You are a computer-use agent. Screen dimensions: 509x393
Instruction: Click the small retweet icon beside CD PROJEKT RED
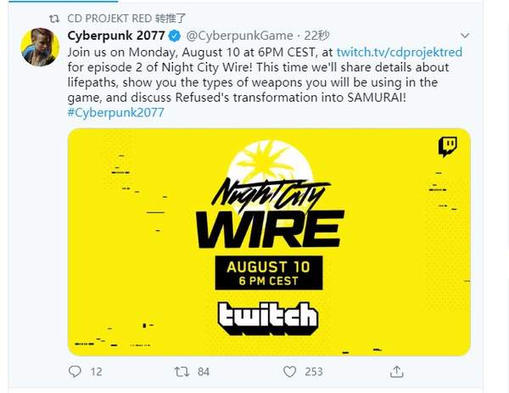(x=54, y=19)
